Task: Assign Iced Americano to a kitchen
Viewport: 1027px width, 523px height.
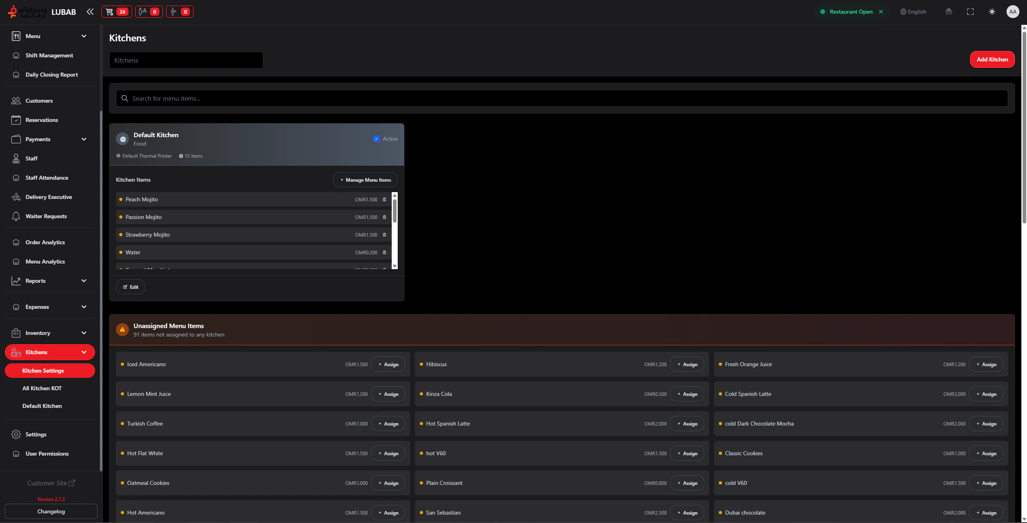Action: point(388,364)
